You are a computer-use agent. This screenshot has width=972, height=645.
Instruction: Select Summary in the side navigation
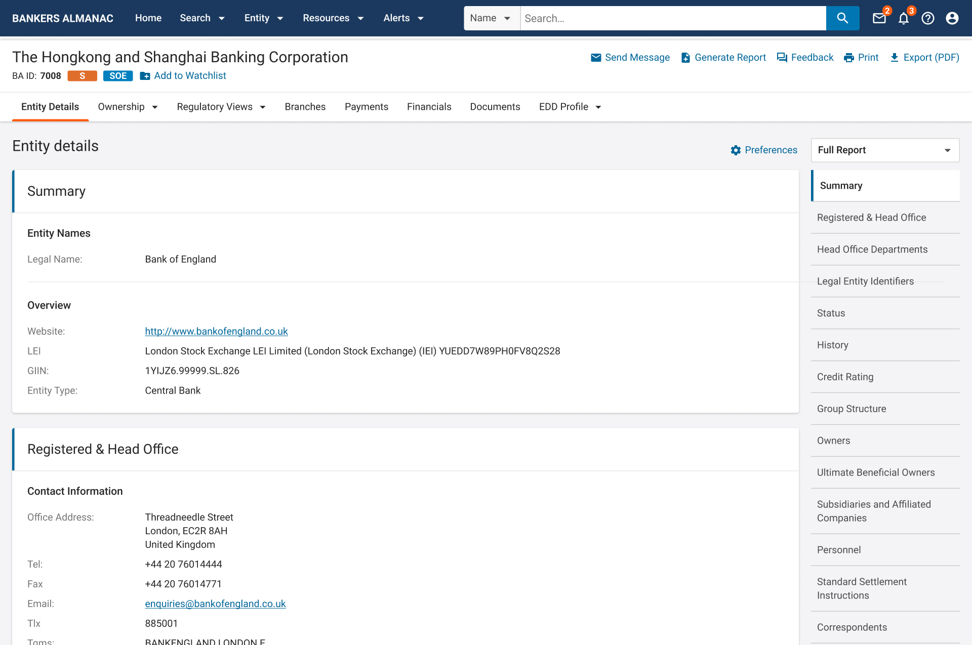885,186
